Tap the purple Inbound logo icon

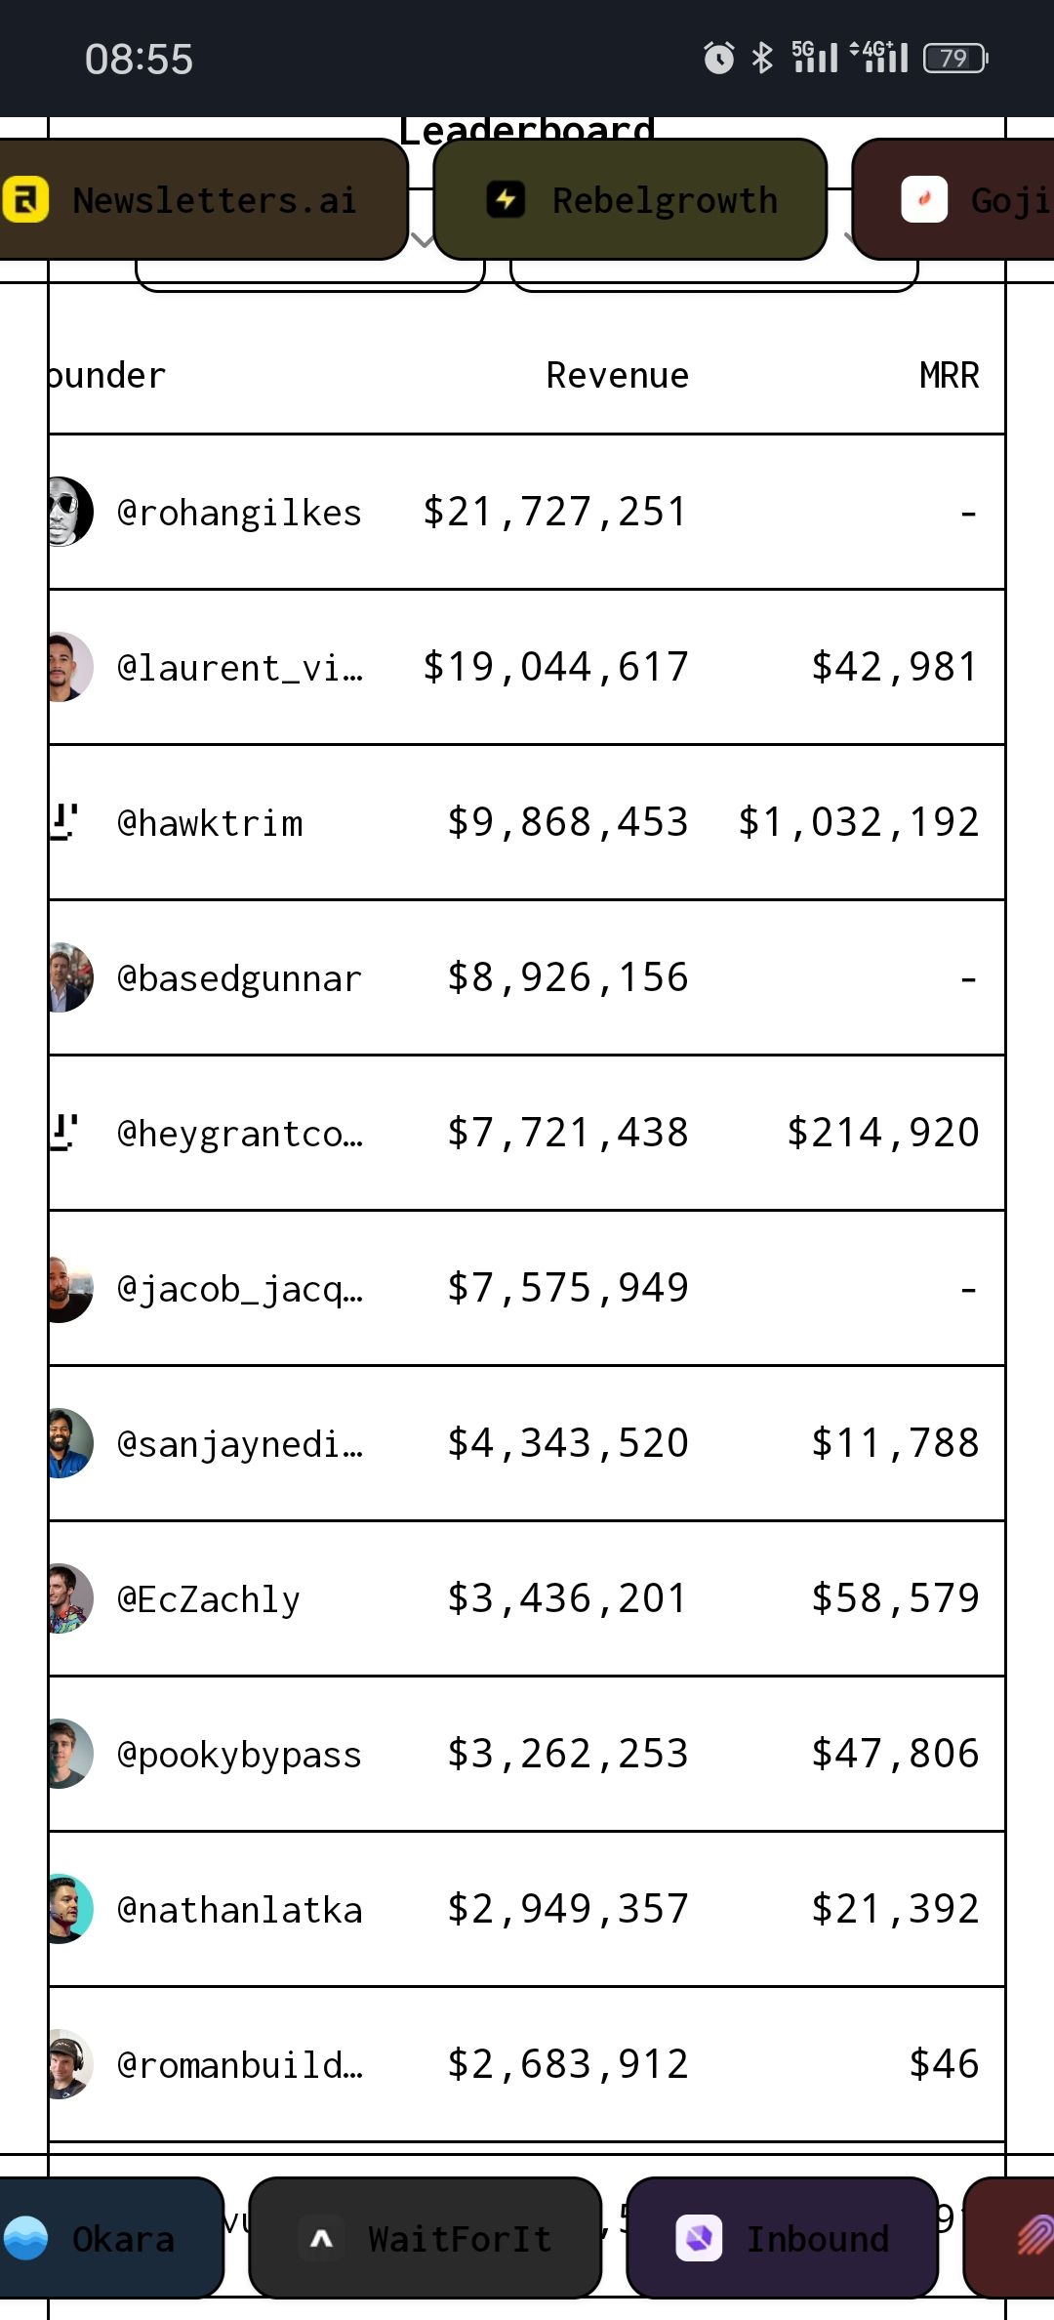(x=699, y=2238)
